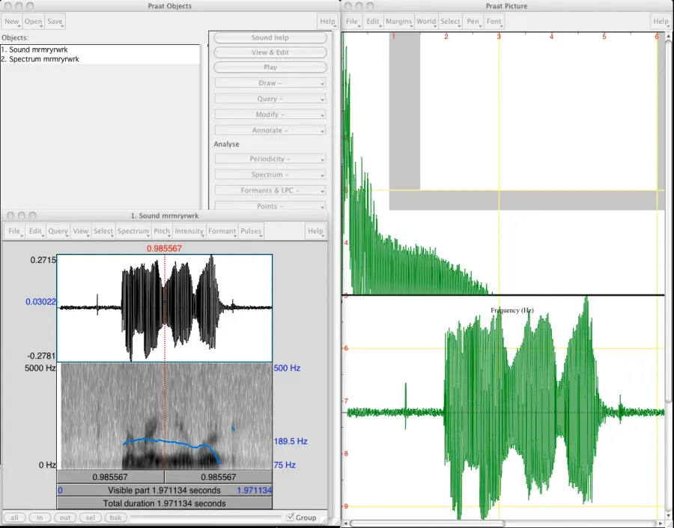674x528 pixels.
Task: Select object 2. Spectrum mrmryrwrk in list
Action: (100, 59)
